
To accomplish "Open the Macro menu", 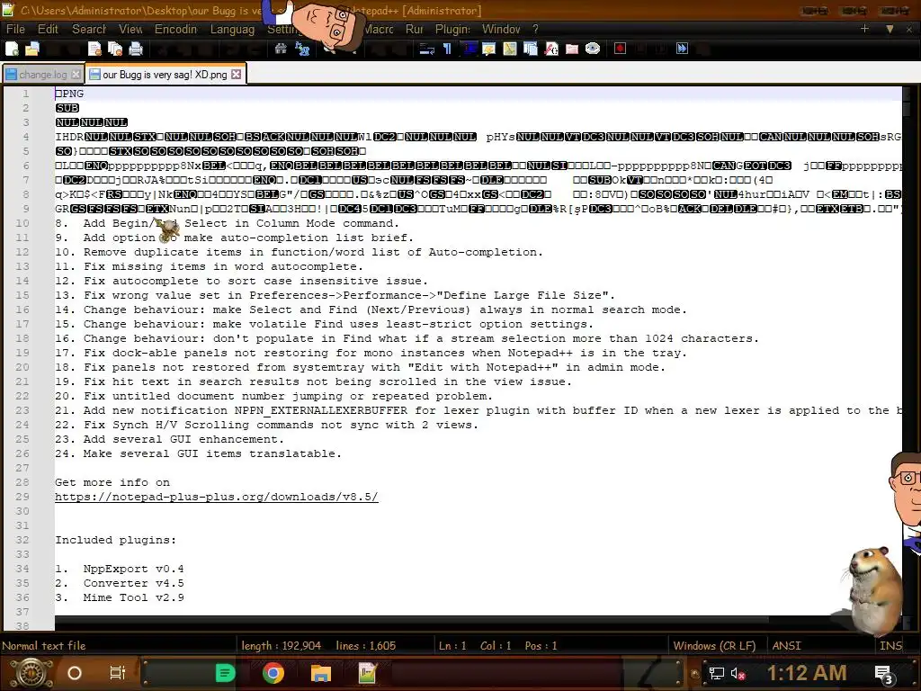I will [x=379, y=29].
